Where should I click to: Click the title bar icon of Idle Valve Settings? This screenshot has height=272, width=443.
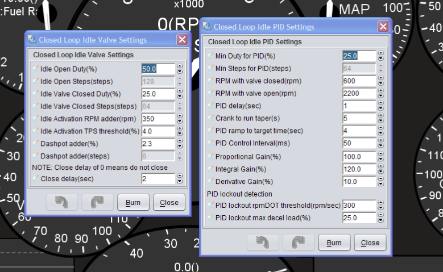[x=32, y=40]
